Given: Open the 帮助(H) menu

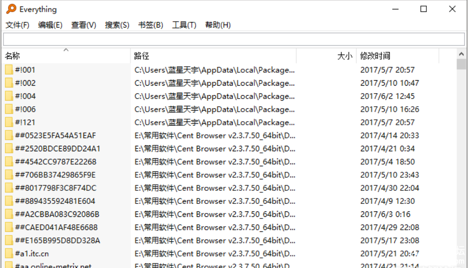Looking at the screenshot, I should [x=218, y=25].
